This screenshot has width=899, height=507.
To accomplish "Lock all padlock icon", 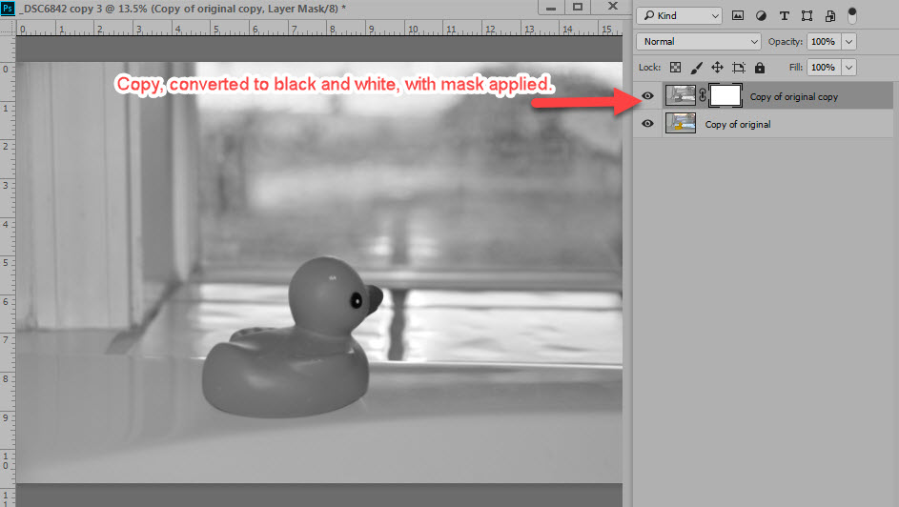I will pos(760,68).
